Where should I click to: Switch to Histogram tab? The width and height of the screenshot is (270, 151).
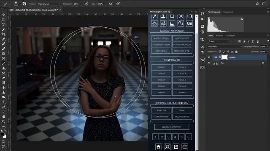click(214, 12)
